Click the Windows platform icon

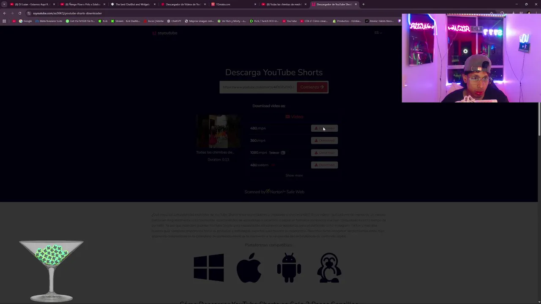(x=209, y=267)
